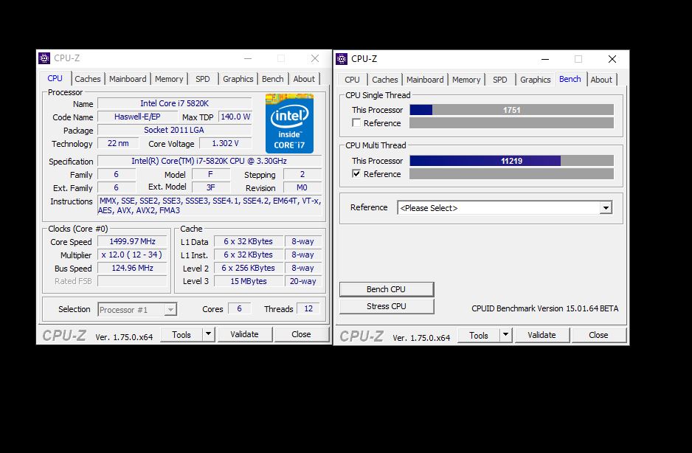This screenshot has width=692, height=453.
Task: Click the Code Name value Haswell-E/EP
Action: (x=137, y=117)
